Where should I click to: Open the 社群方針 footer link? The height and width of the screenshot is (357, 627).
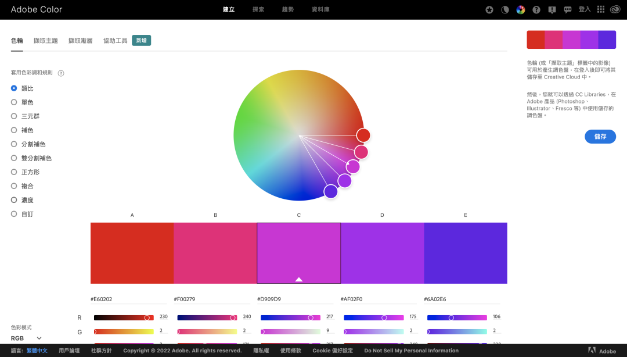point(101,351)
